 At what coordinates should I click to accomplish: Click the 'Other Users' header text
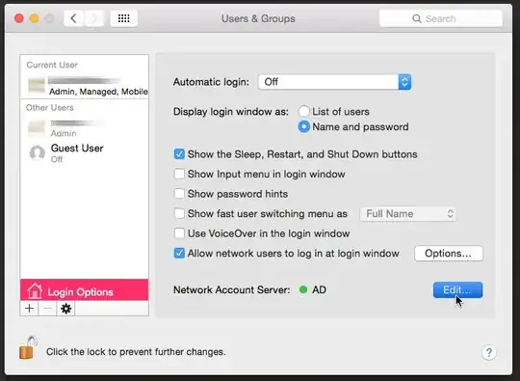coord(50,108)
